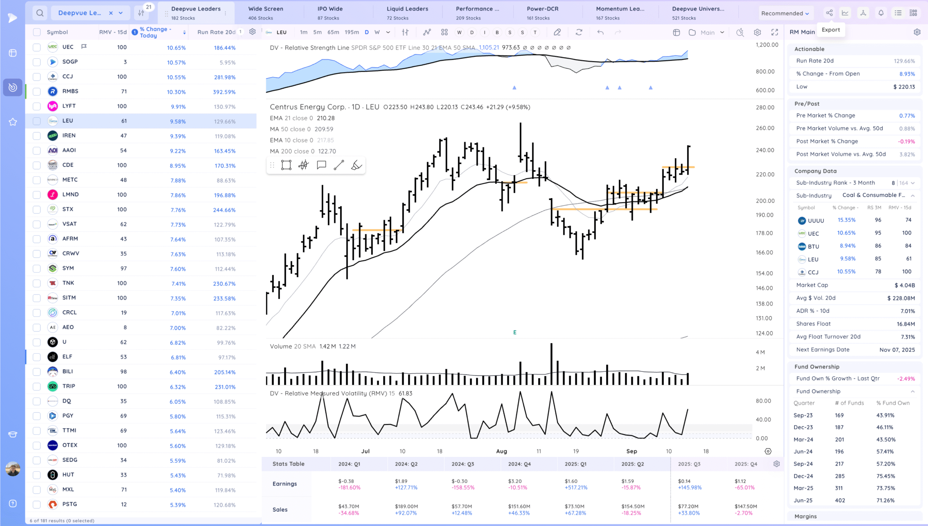The width and height of the screenshot is (928, 526).
Task: Open the Deepvue Le... screener dropdown arrow
Action: coord(121,13)
